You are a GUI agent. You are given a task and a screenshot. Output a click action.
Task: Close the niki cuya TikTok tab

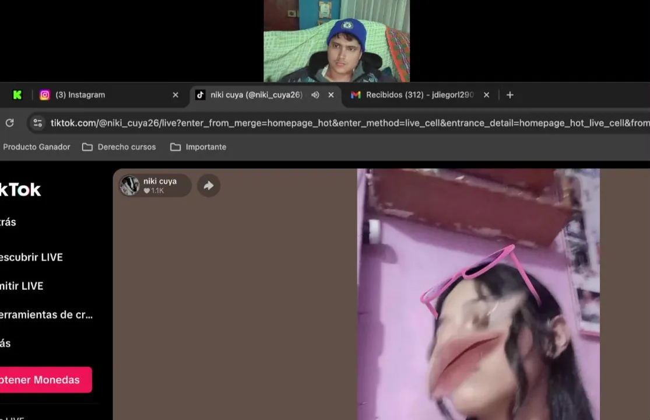point(331,95)
